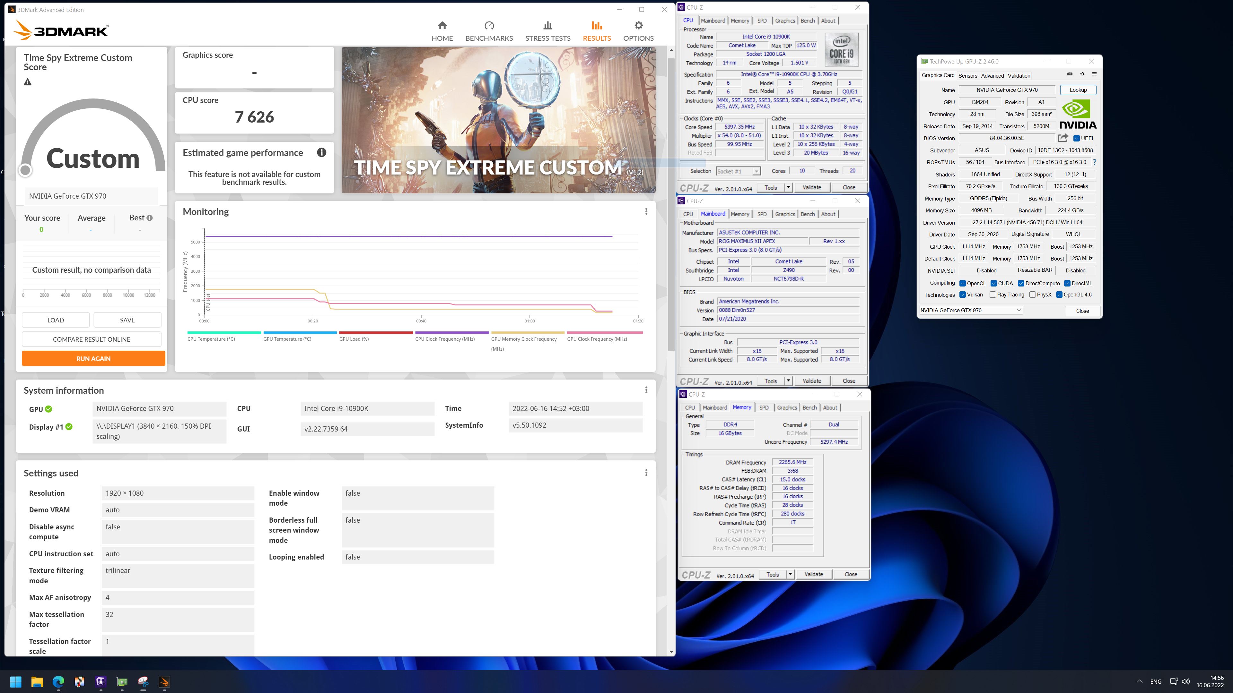The image size is (1233, 693).
Task: Click the GPU-Z screenshot camera icon
Action: [x=1070, y=74]
